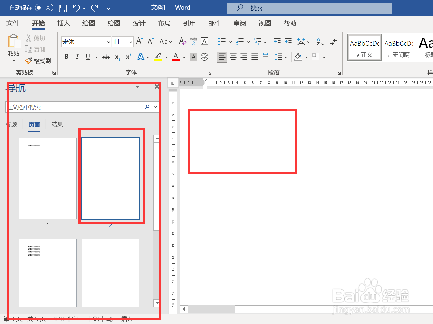Open the clipboard pane launcher

tap(54, 73)
